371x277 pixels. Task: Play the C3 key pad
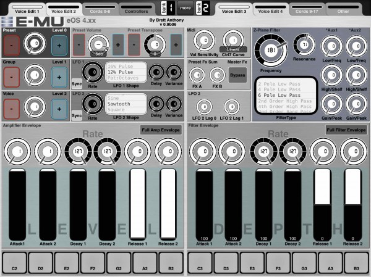(200, 263)
